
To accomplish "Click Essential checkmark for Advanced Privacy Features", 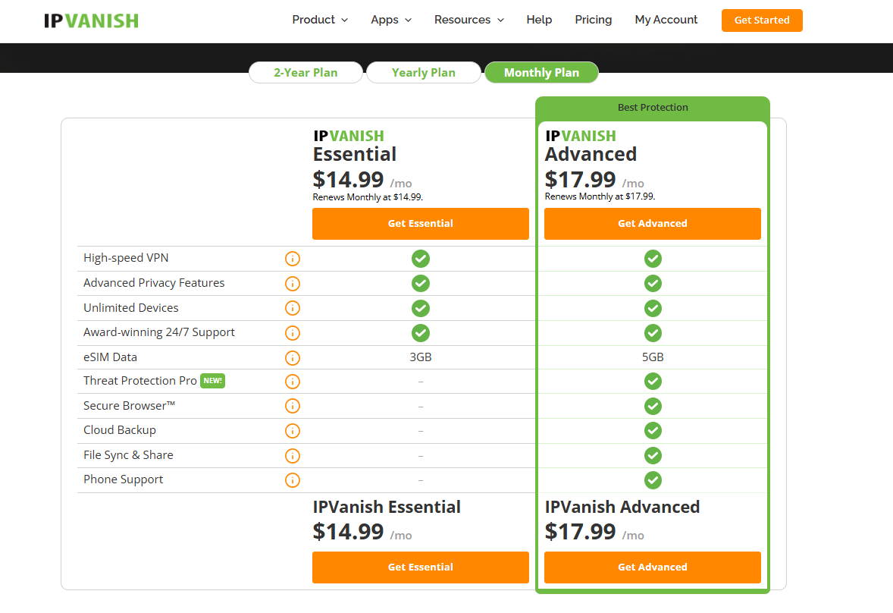I will click(421, 283).
